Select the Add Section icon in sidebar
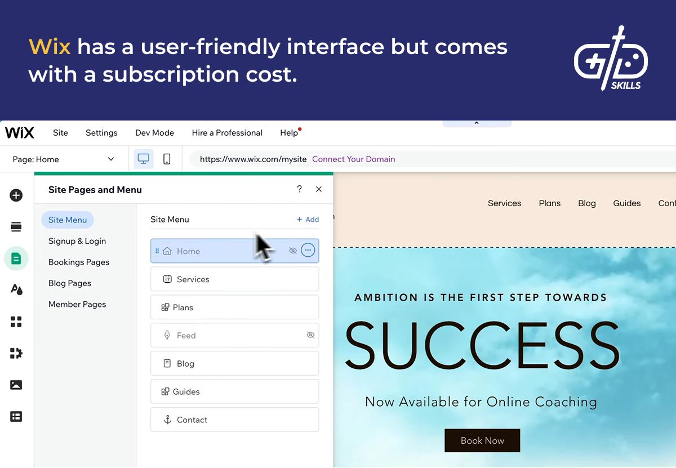Image resolution: width=676 pixels, height=468 pixels. (16, 226)
